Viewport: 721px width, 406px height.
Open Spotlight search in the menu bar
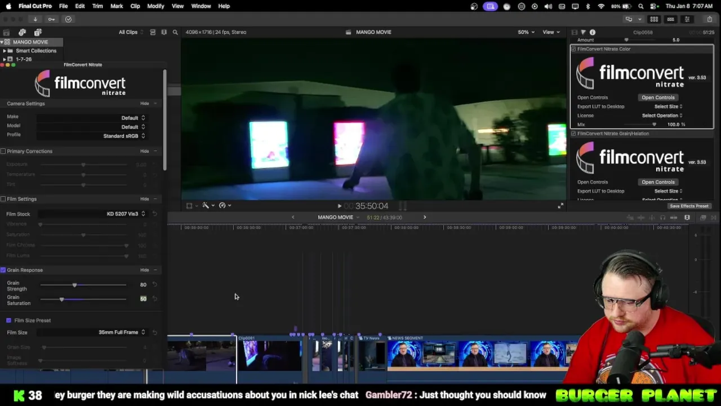tap(641, 6)
